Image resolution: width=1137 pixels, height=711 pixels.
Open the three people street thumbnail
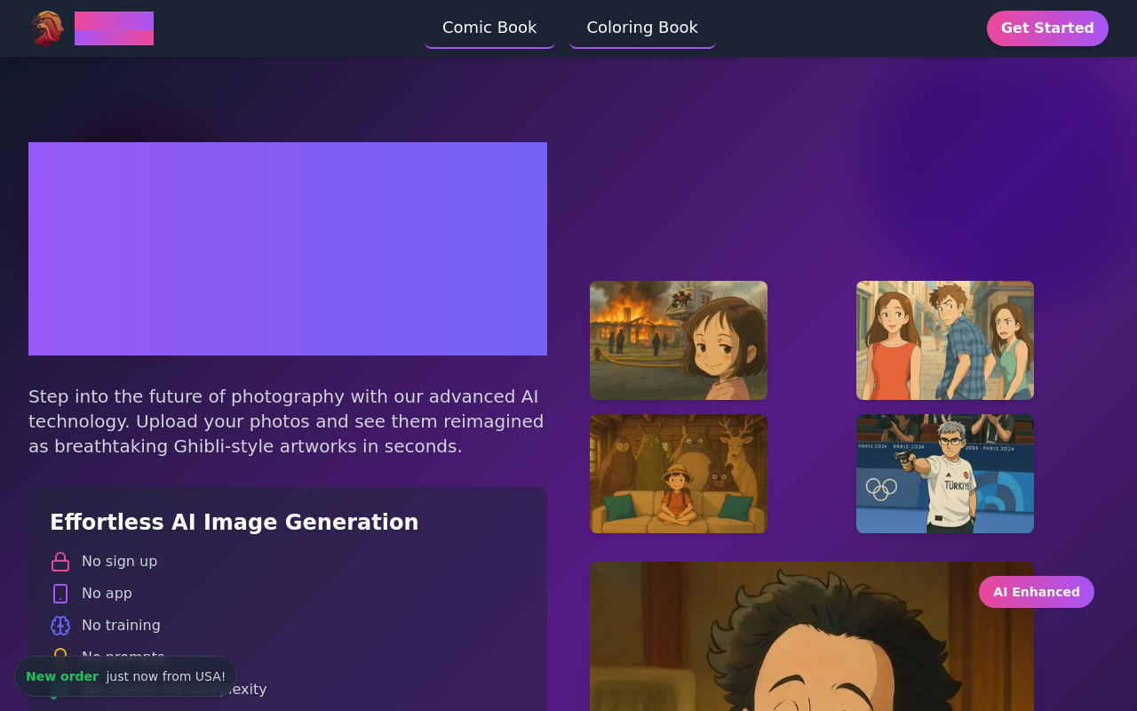(945, 340)
